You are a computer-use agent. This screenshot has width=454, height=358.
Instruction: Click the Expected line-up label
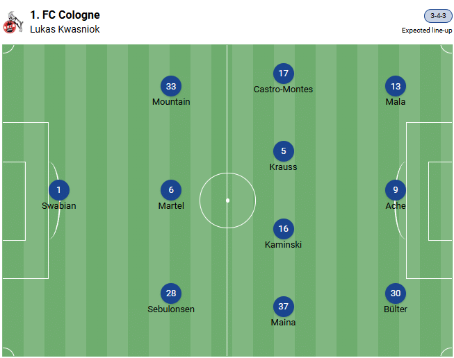[x=427, y=31]
